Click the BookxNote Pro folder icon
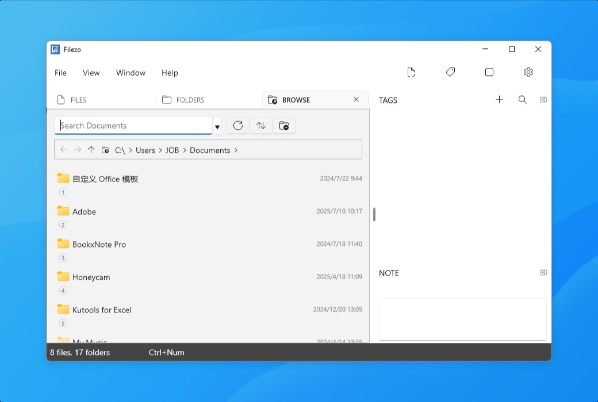This screenshot has height=402, width=598. pyautogui.click(x=63, y=244)
